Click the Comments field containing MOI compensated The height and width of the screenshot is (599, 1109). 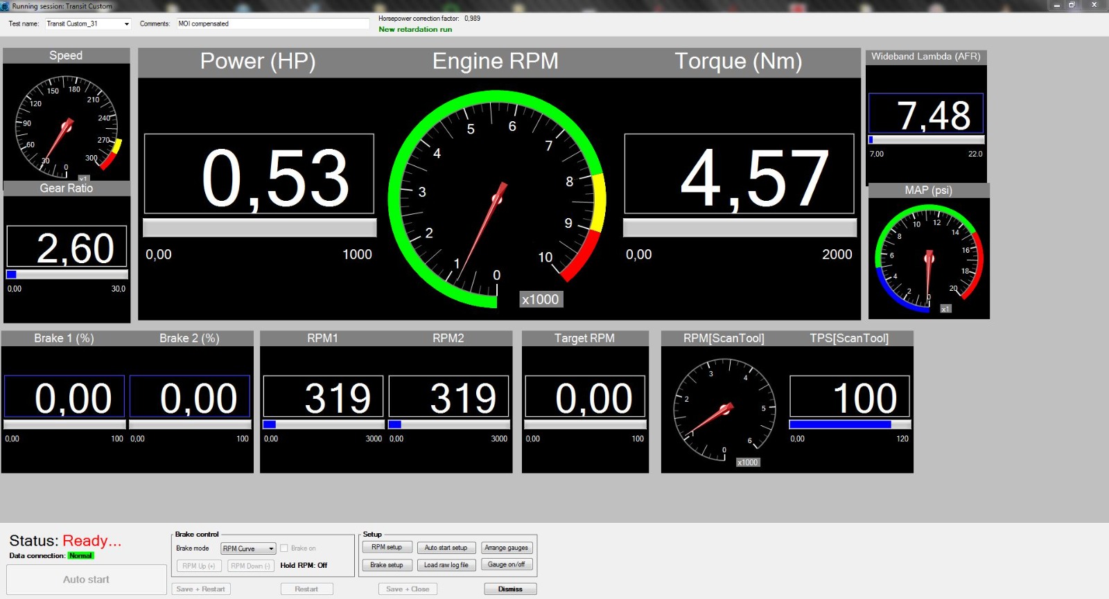coord(273,24)
